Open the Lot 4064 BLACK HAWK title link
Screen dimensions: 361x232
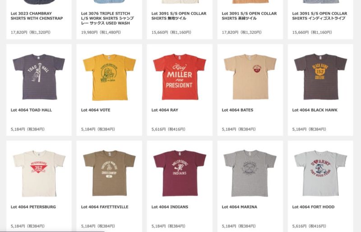(x=315, y=110)
